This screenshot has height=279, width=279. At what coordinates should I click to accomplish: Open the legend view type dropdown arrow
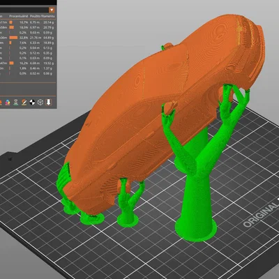click(52, 10)
